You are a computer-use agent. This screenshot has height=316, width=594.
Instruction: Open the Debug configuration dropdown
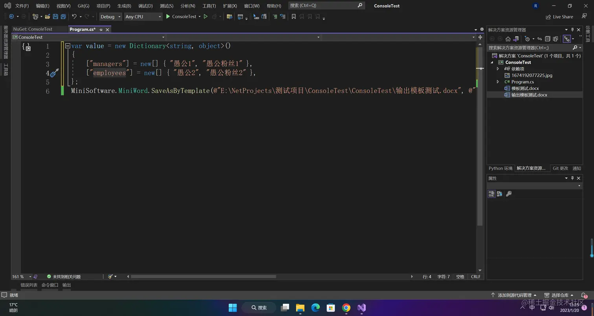coord(110,17)
